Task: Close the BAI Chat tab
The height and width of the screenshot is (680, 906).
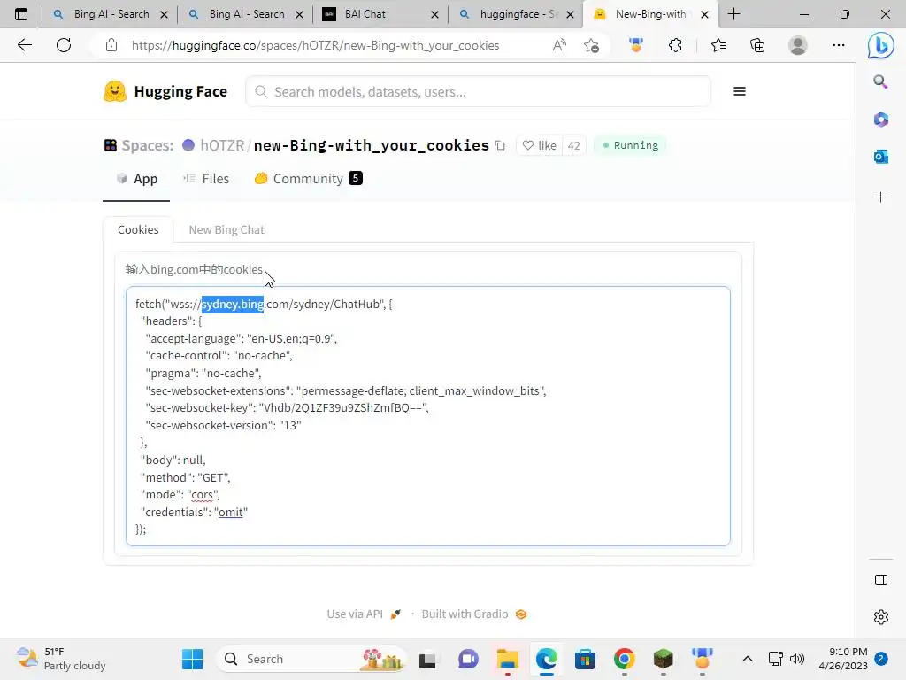Action: pyautogui.click(x=434, y=14)
